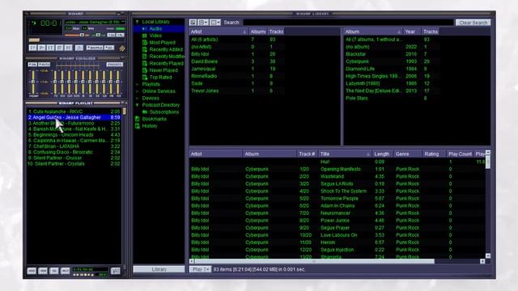Image resolution: width=518 pixels, height=291 pixels.
Task: Click the Clear Search button
Action: 473,23
